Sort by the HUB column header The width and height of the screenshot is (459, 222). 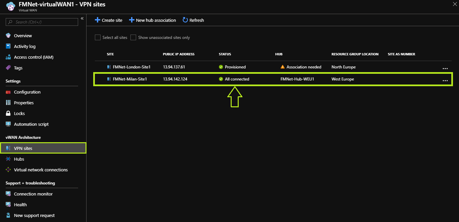pyautogui.click(x=279, y=54)
